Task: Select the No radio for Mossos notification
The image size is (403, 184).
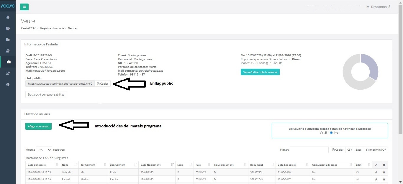Action: 331,133
